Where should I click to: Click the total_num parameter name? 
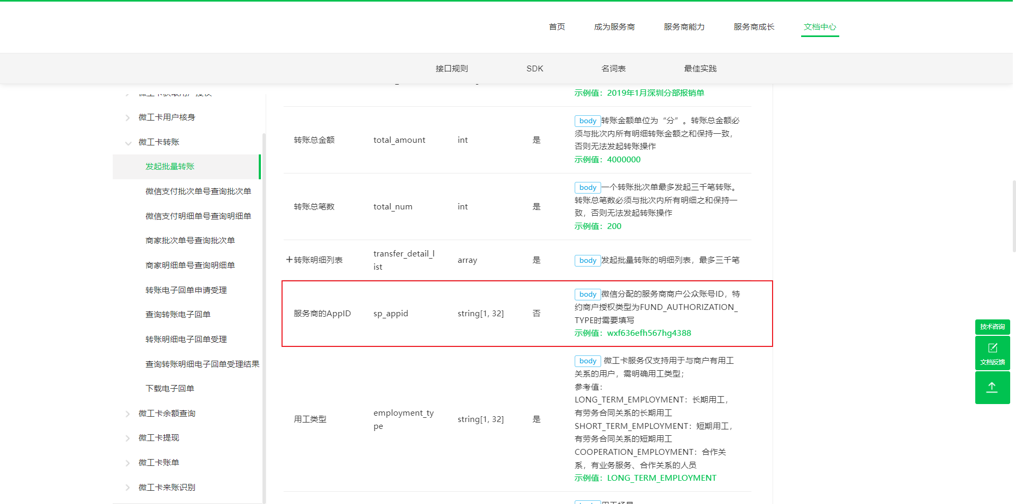(x=393, y=207)
